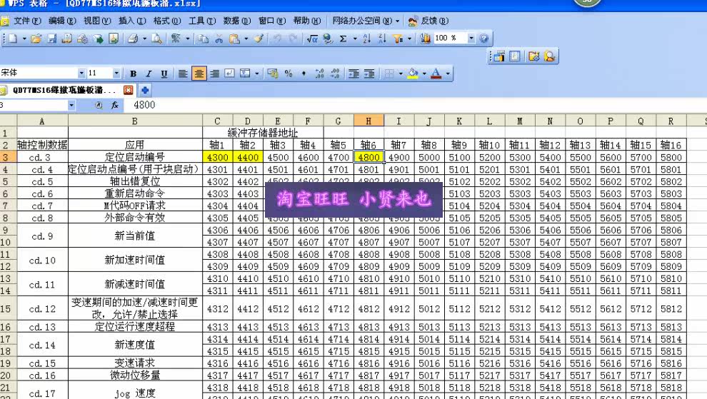Open the 文件 menu
Image resolution: width=707 pixels, height=399 pixels.
(27, 21)
